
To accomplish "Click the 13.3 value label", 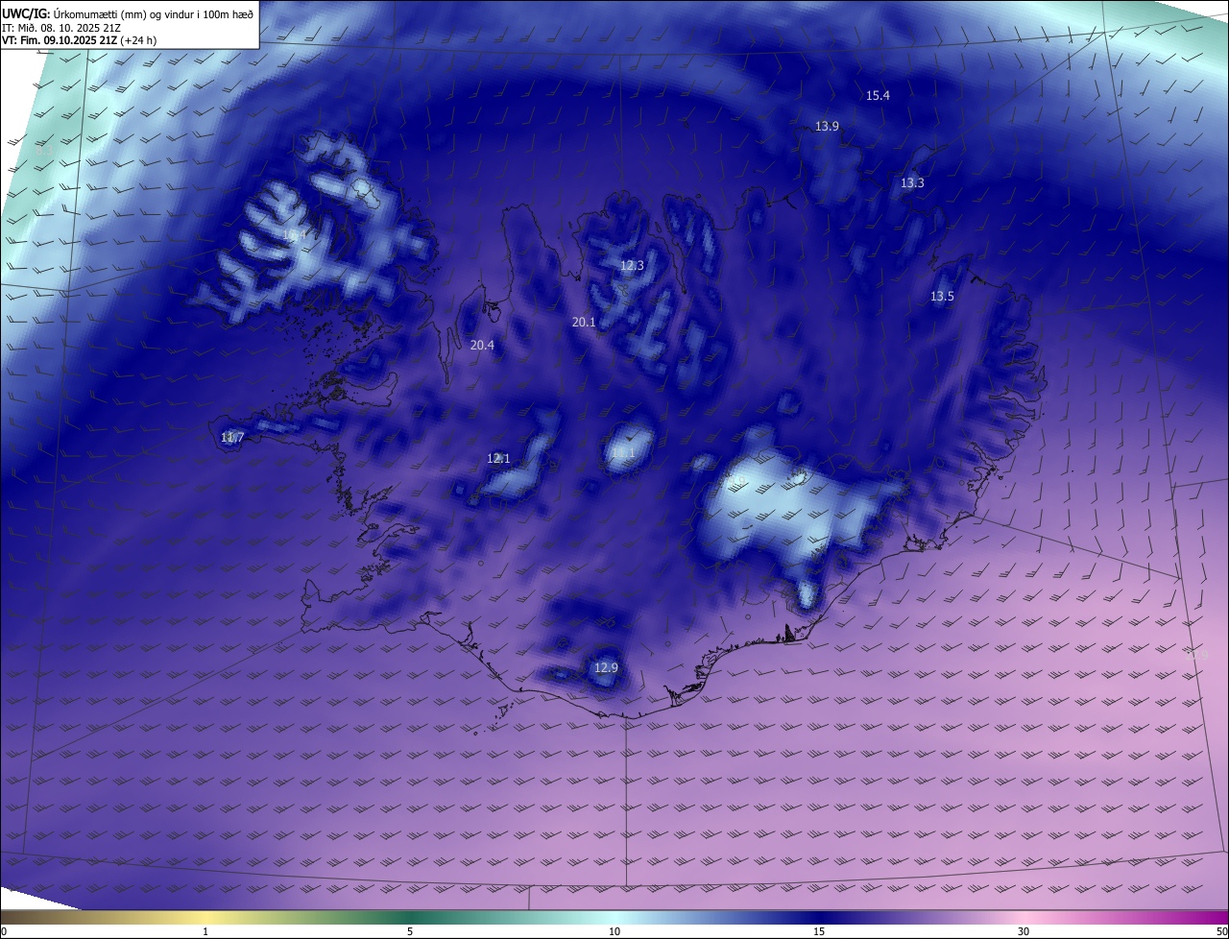I will [x=912, y=183].
